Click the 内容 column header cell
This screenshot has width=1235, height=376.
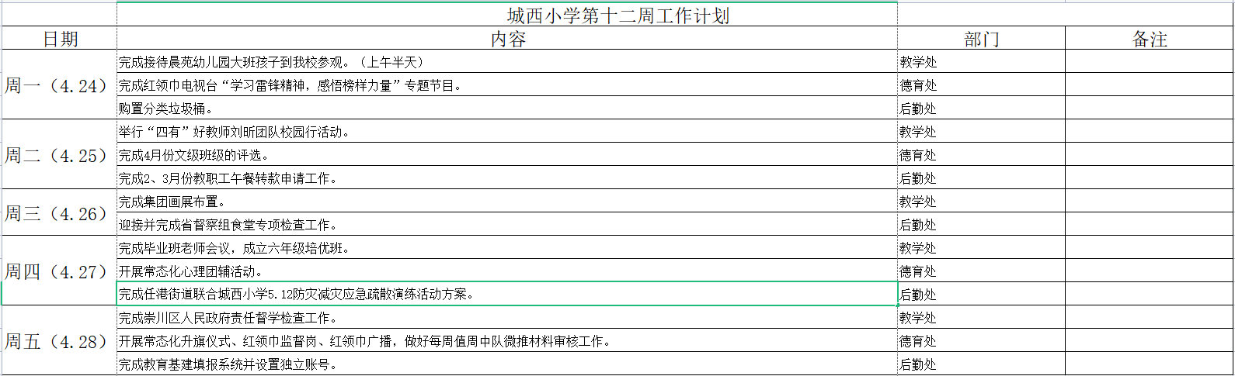coord(507,38)
